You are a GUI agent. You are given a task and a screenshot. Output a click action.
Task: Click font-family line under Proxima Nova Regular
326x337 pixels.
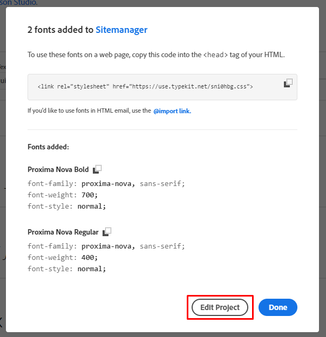(x=106, y=246)
